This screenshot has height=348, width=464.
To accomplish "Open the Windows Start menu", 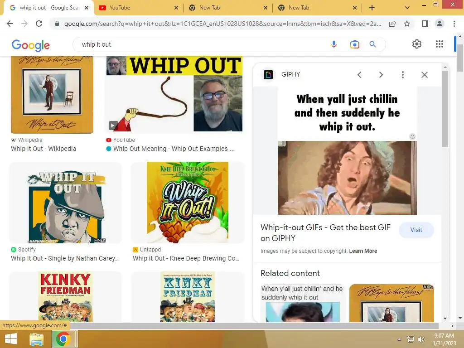I will coord(11,339).
